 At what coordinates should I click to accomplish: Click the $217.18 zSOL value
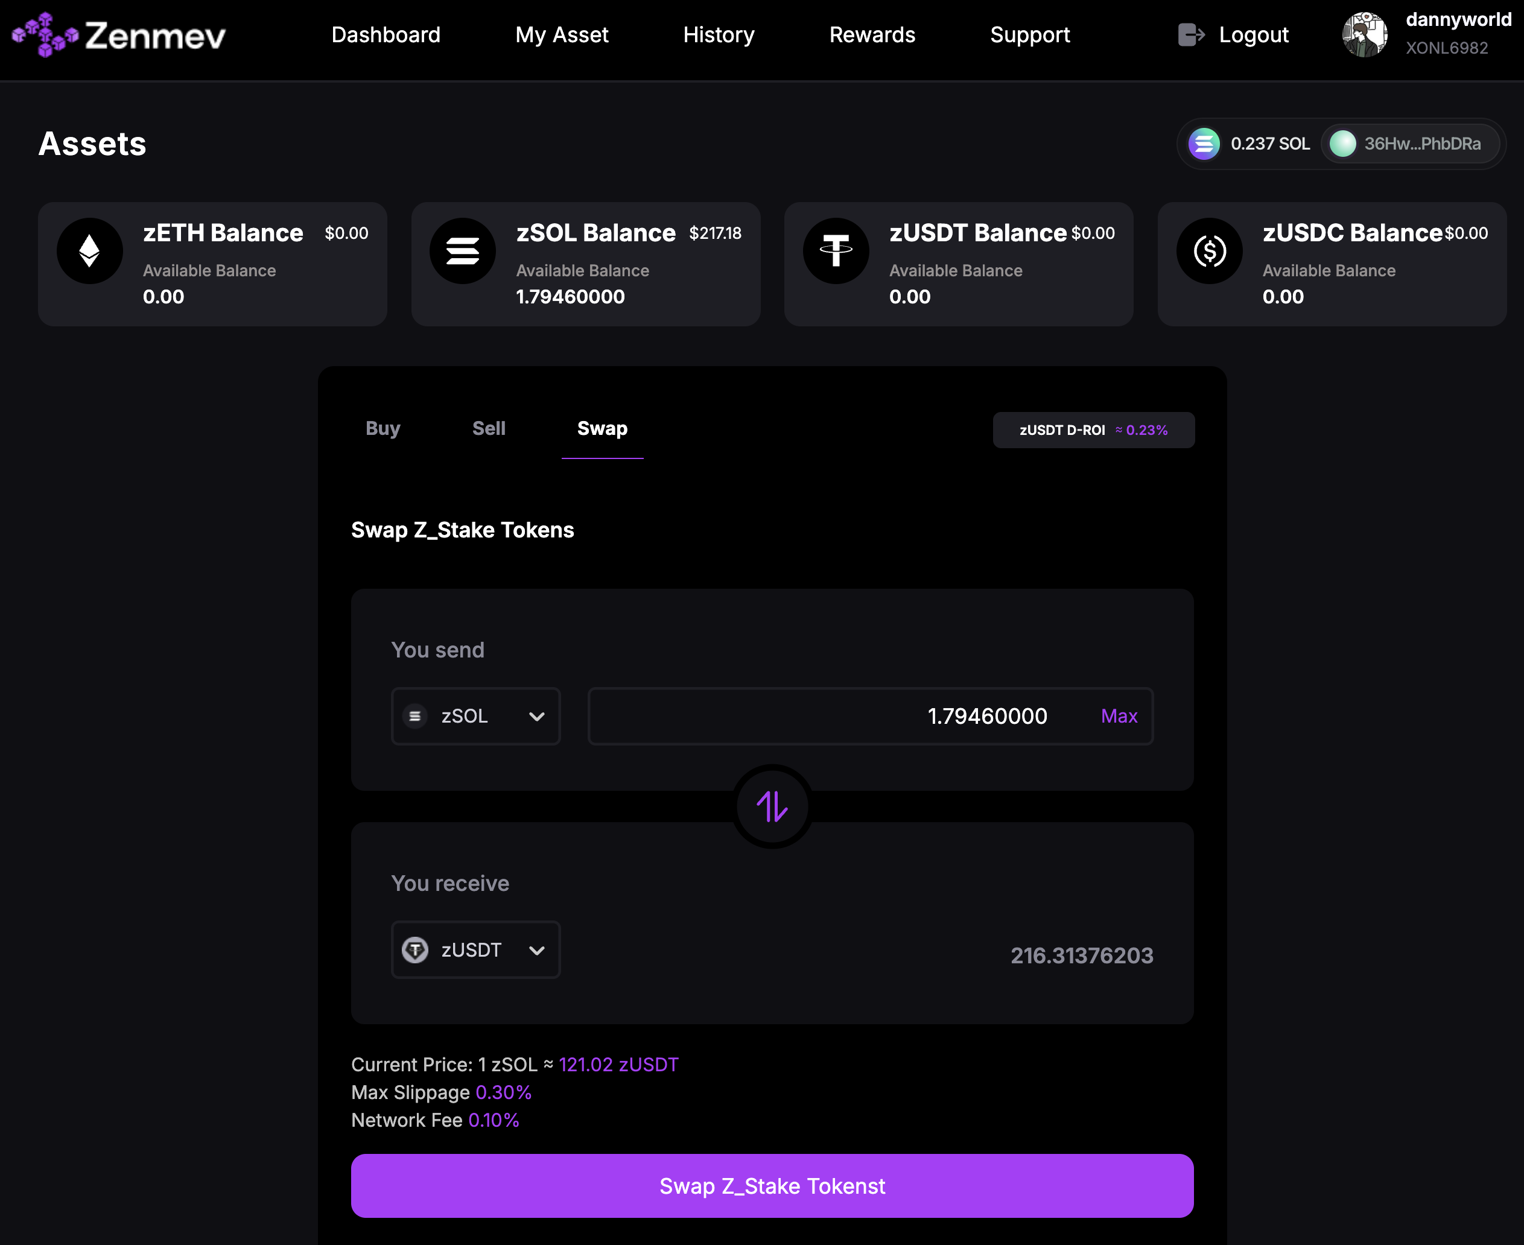pos(715,233)
